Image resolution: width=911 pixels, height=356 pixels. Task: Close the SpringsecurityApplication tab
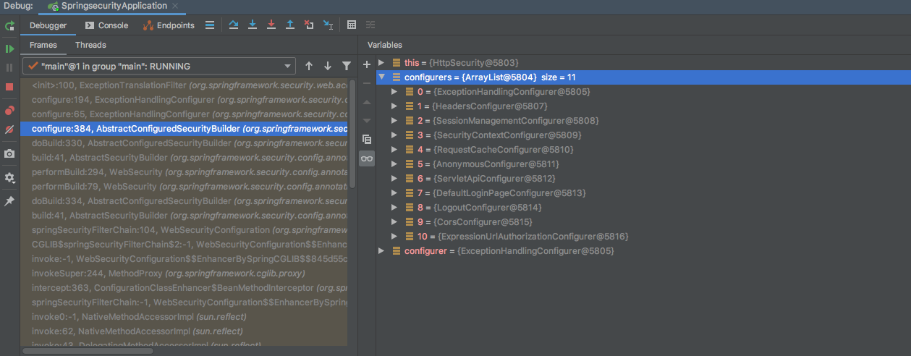pyautogui.click(x=176, y=6)
